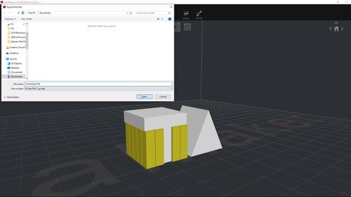
Task: Select 3D Objects in navigation tree
Action: coord(15,63)
